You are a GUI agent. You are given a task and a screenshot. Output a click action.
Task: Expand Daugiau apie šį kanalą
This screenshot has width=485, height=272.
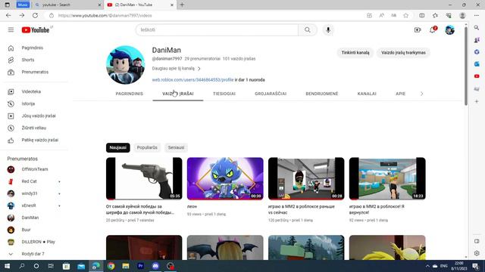[x=176, y=69]
